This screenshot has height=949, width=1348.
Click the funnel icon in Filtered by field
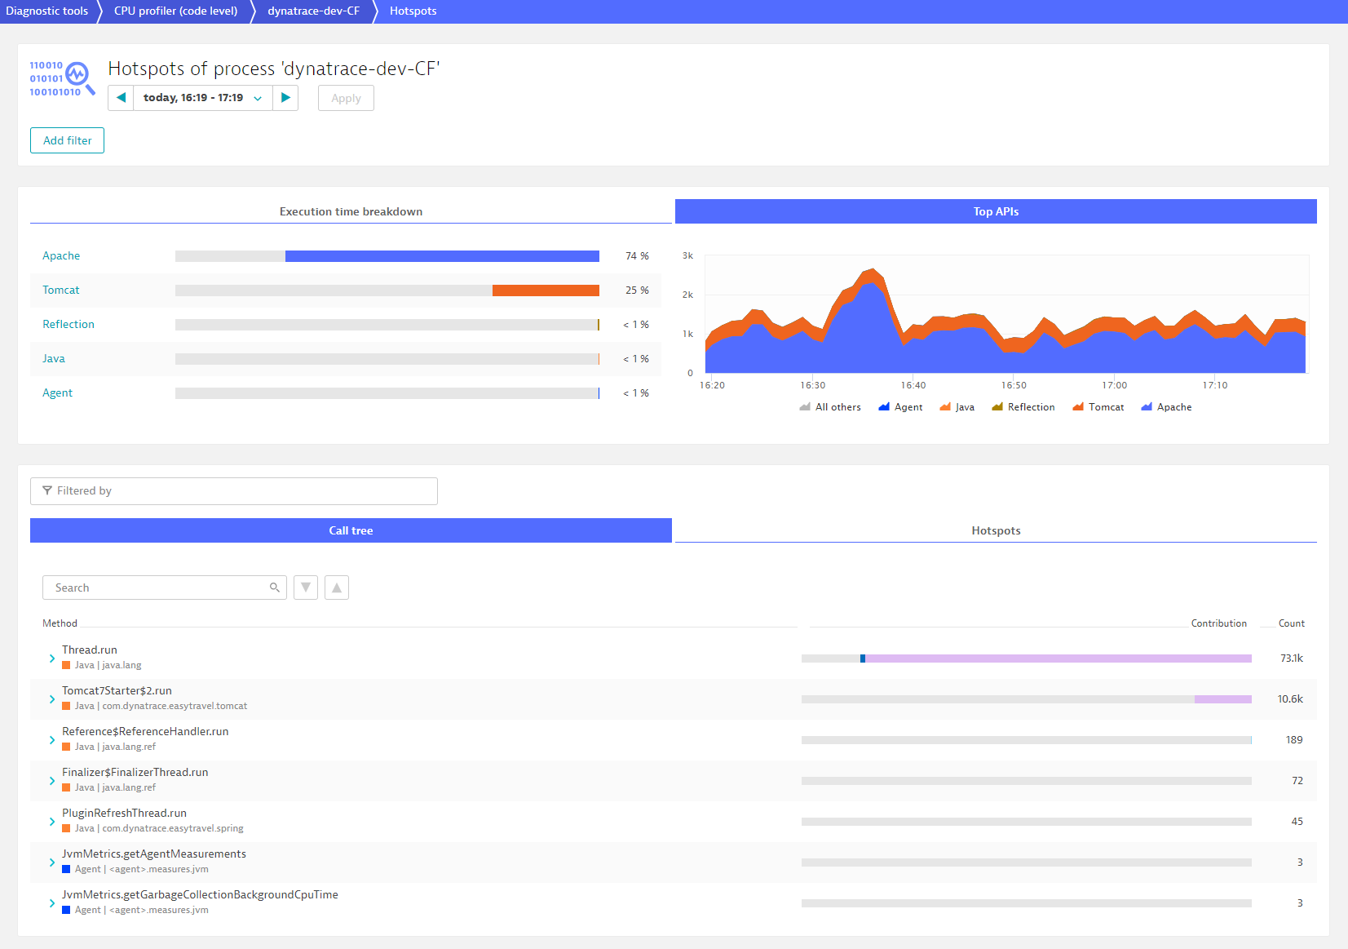[x=47, y=491]
